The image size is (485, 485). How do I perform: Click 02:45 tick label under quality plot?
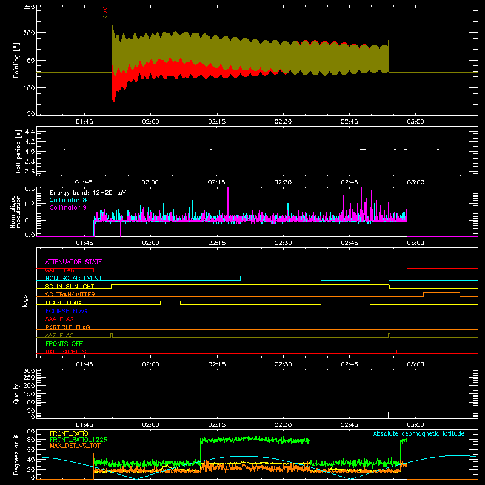click(x=349, y=425)
